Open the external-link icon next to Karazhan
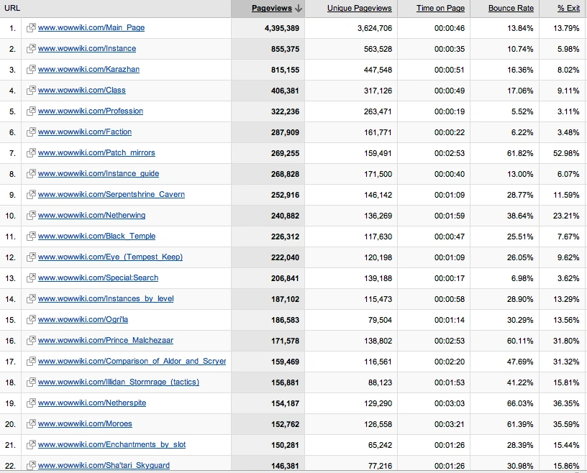 [31, 69]
